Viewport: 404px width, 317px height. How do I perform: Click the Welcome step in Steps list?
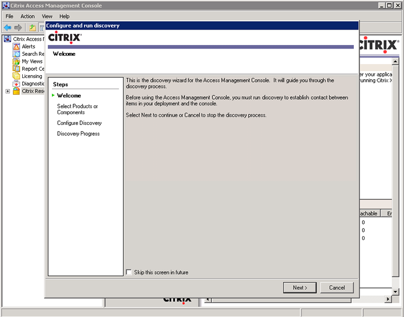click(x=69, y=95)
